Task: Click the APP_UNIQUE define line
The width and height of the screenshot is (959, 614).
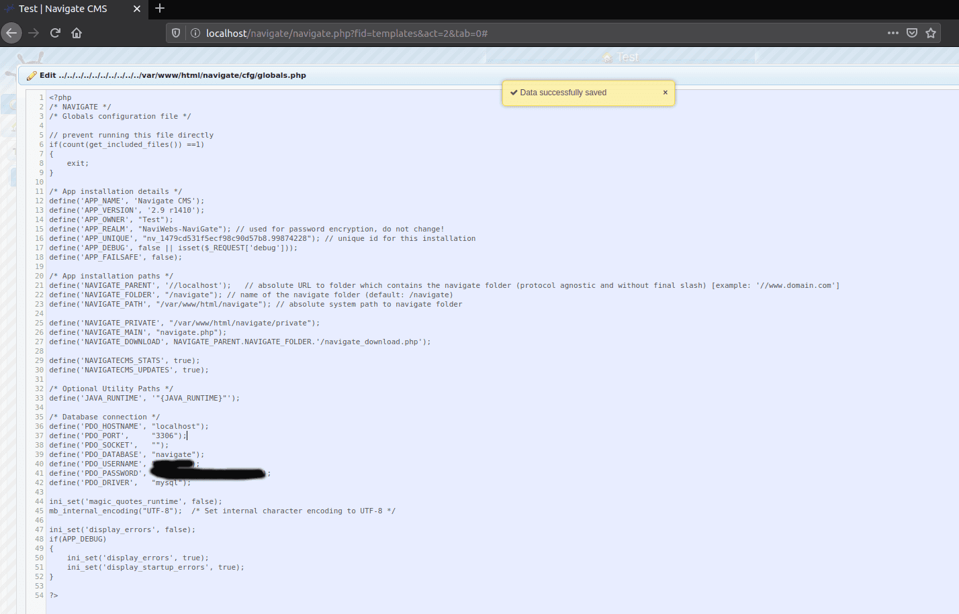Action: [x=262, y=238]
